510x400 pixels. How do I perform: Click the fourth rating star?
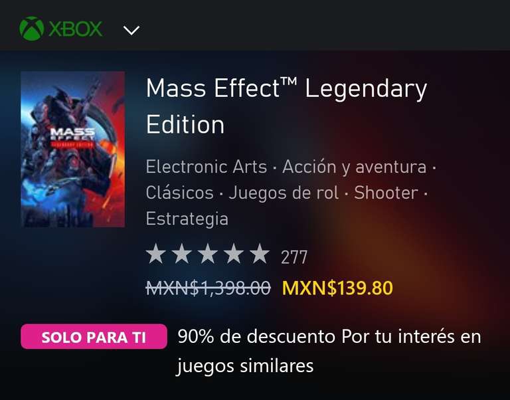coord(234,254)
